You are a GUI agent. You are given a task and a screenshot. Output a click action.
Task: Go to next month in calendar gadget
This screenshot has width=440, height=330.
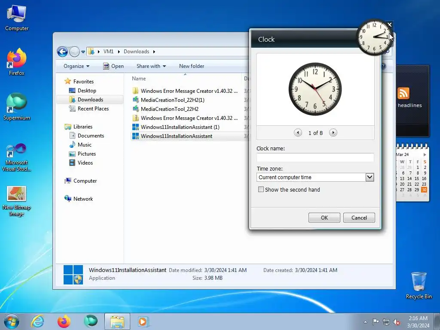click(x=425, y=155)
